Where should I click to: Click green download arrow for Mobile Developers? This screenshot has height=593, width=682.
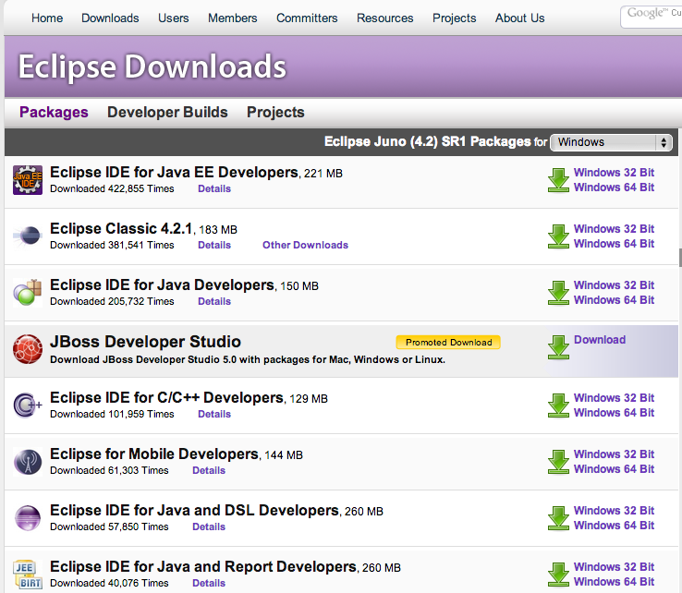558,462
